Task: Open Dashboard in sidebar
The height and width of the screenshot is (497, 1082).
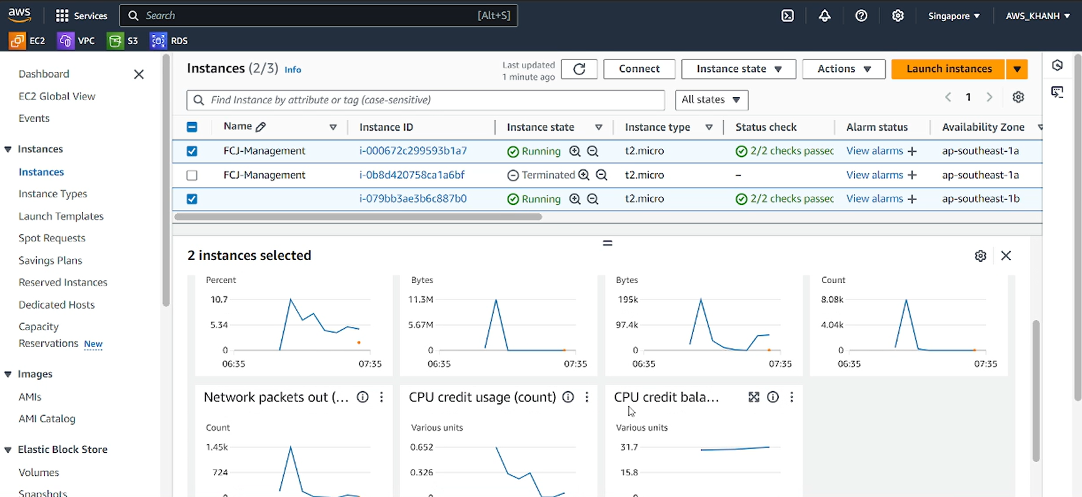Action: click(x=44, y=74)
